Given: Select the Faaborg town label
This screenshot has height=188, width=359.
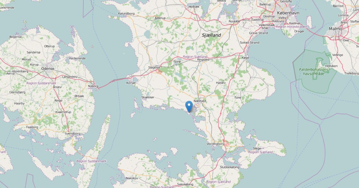Looking at the screenshot, I should coord(32,127).
